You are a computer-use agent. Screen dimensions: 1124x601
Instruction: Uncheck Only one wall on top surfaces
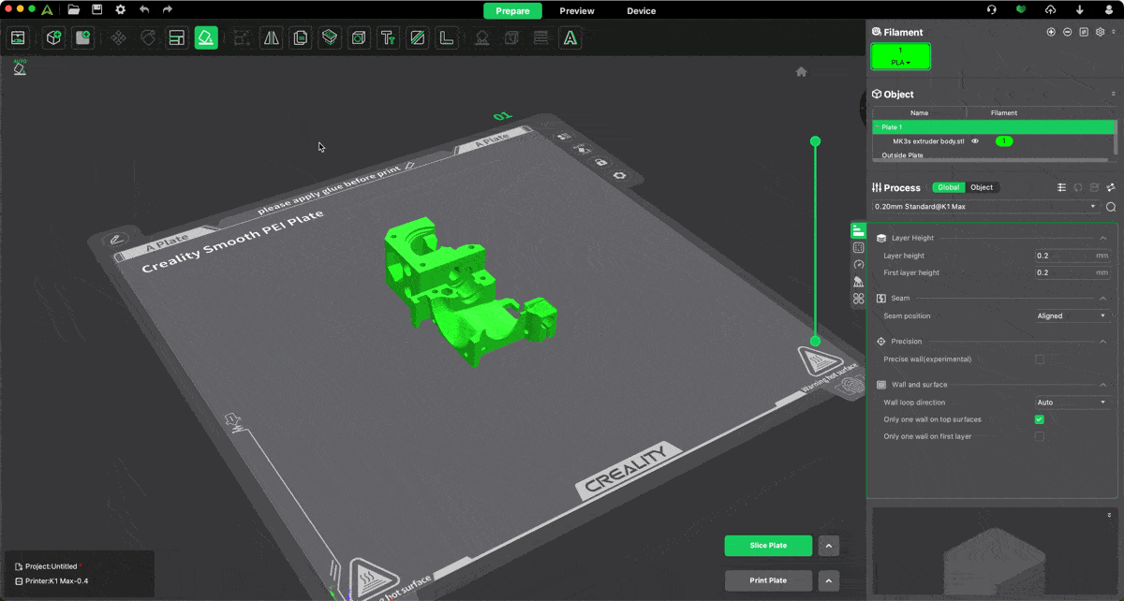click(1039, 419)
